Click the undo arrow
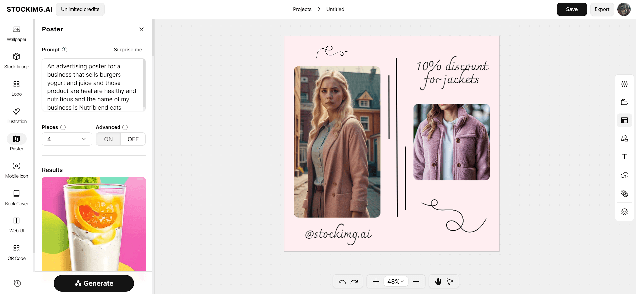 (x=342, y=282)
